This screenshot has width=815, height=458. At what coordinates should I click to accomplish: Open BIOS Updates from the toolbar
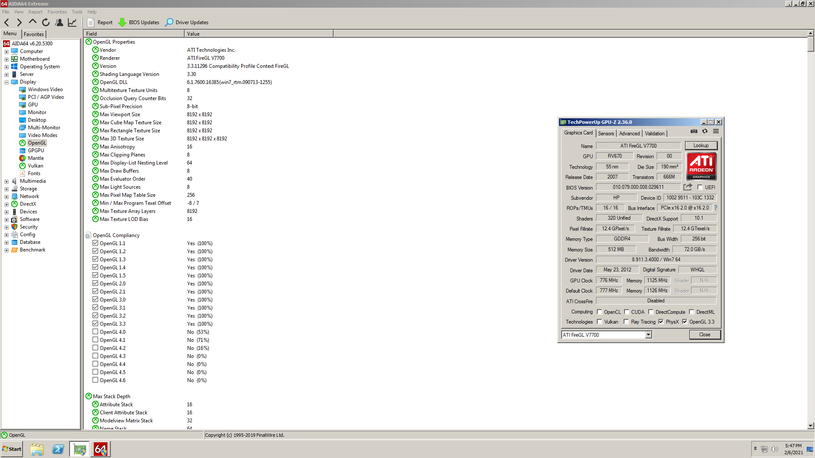[x=139, y=22]
